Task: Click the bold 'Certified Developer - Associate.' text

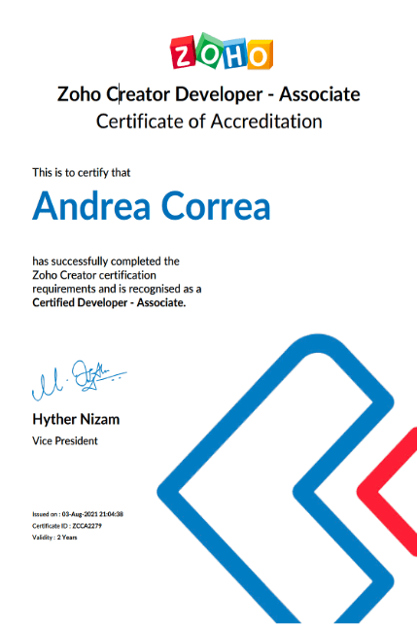Action: coord(109,302)
